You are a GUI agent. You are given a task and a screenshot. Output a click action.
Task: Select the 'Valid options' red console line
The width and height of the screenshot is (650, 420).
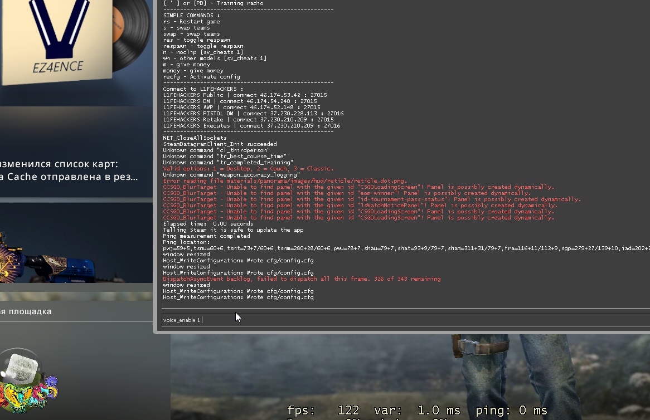[248, 169]
